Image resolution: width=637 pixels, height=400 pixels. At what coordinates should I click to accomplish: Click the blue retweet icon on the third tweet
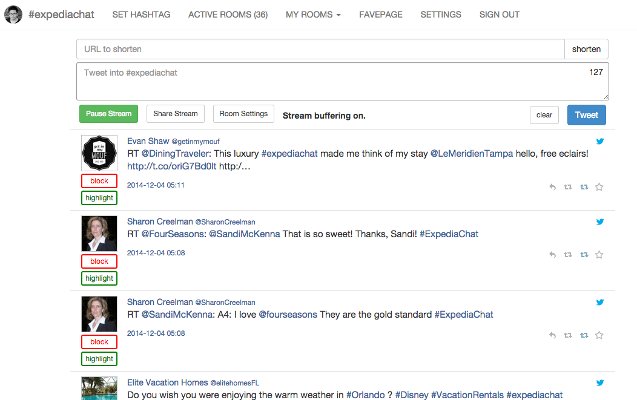584,335
